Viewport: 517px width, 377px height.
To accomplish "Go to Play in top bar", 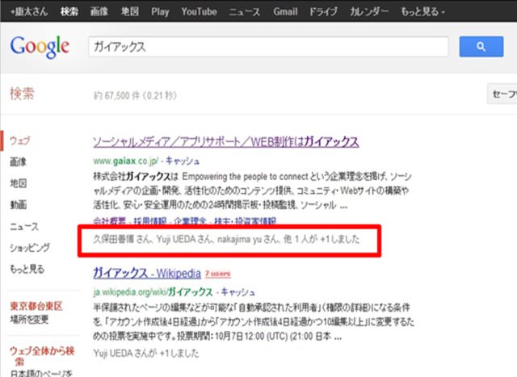I will coord(160,11).
